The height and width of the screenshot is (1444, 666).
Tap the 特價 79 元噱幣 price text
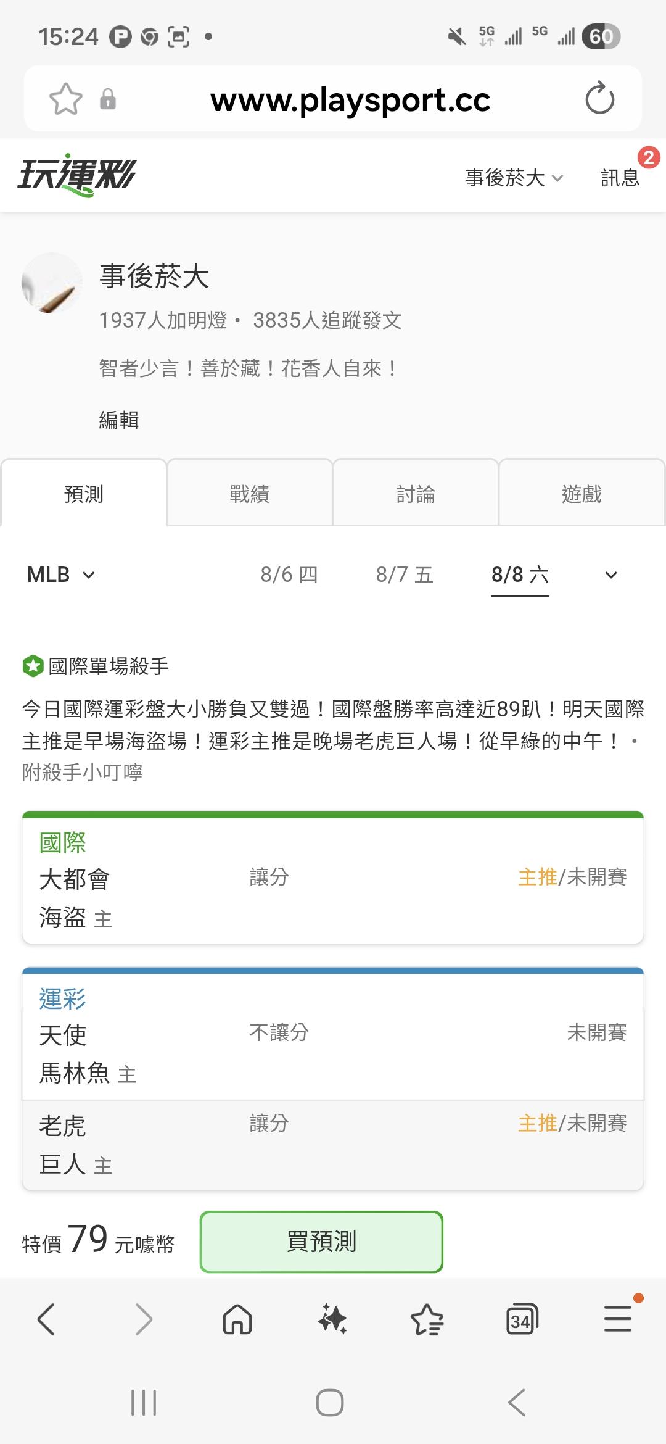(98, 1240)
